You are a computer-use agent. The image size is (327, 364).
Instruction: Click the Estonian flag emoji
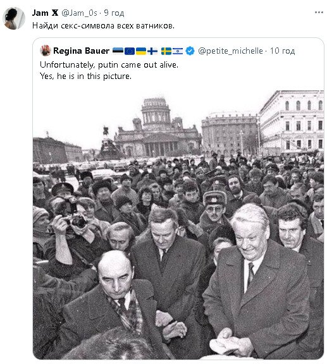tap(118, 51)
